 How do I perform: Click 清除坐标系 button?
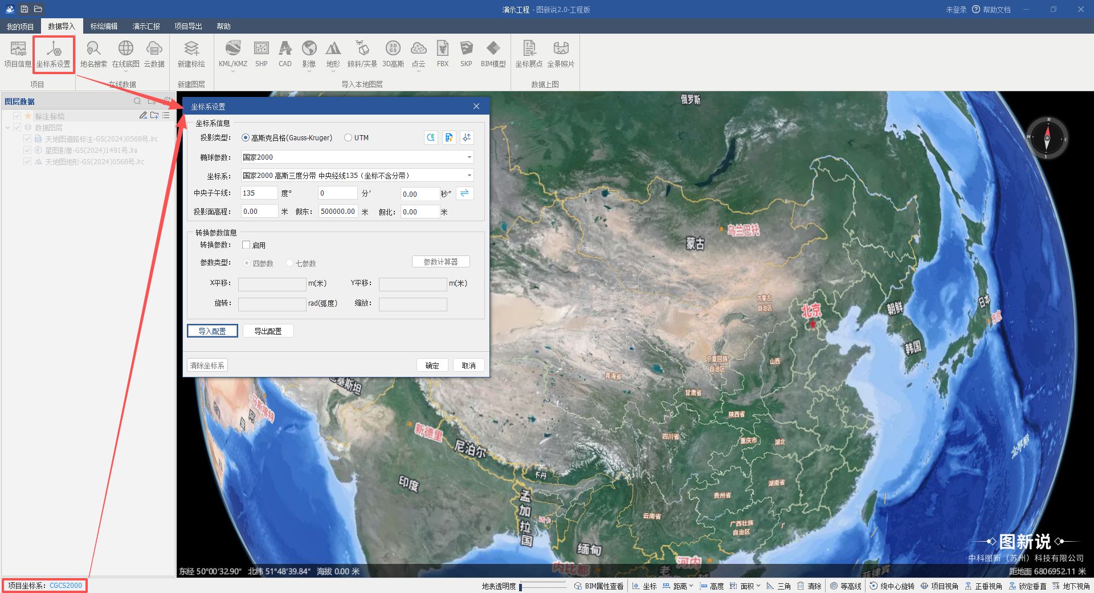[x=207, y=365]
